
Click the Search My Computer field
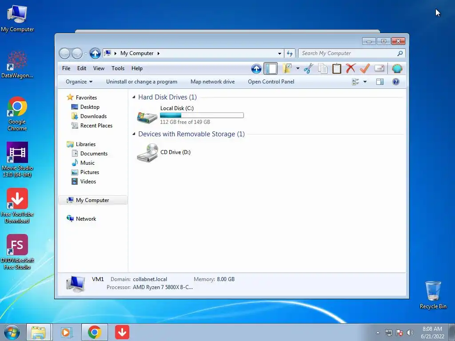coord(352,53)
